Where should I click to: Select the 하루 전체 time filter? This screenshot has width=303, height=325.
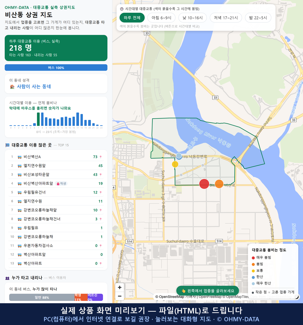(132, 18)
